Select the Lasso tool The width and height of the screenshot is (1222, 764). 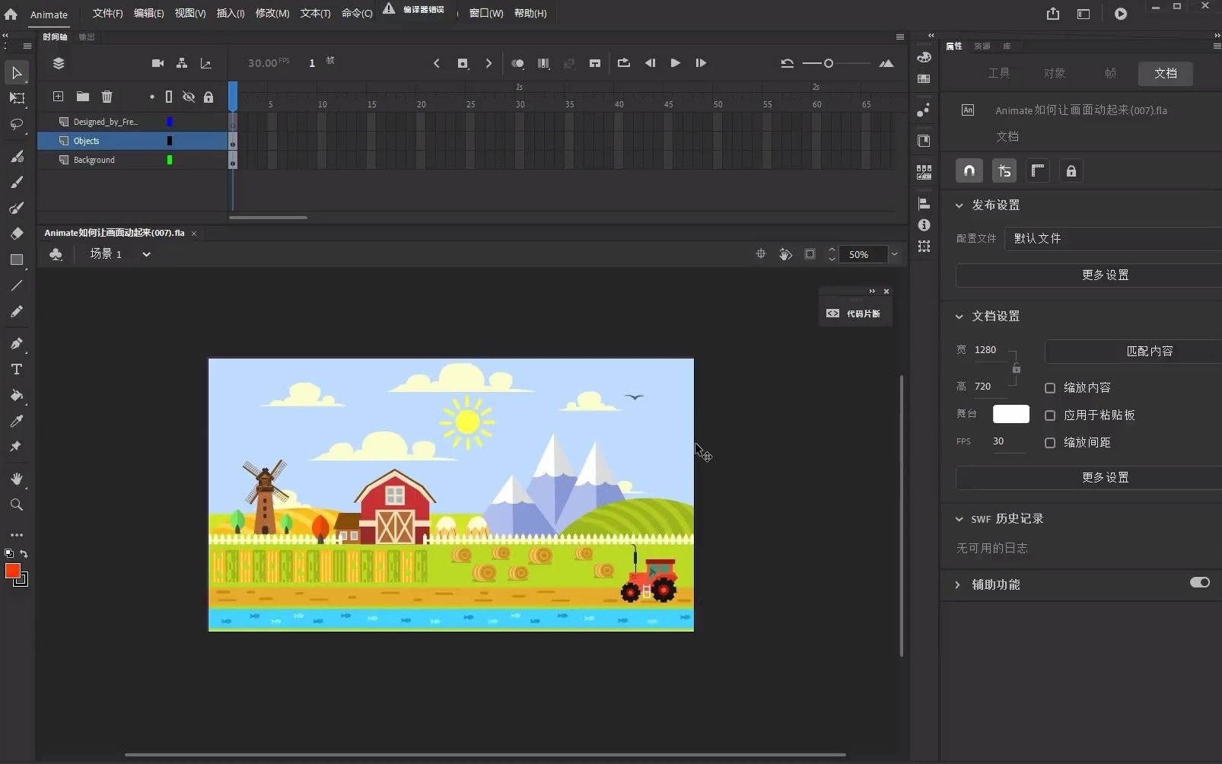coord(16,124)
